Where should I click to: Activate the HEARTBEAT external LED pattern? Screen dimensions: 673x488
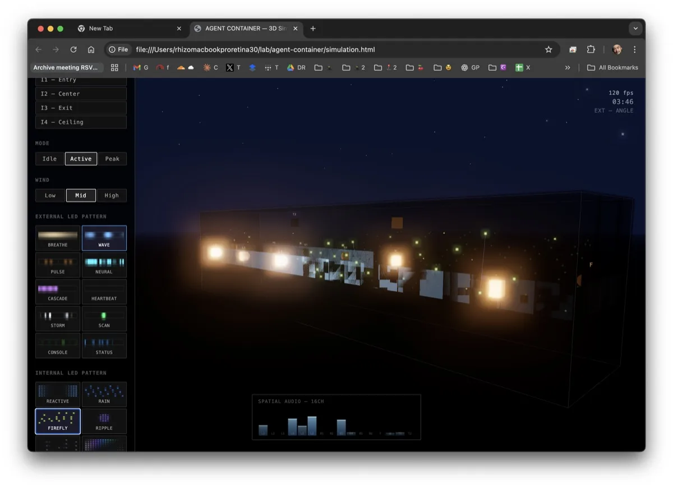tap(104, 292)
